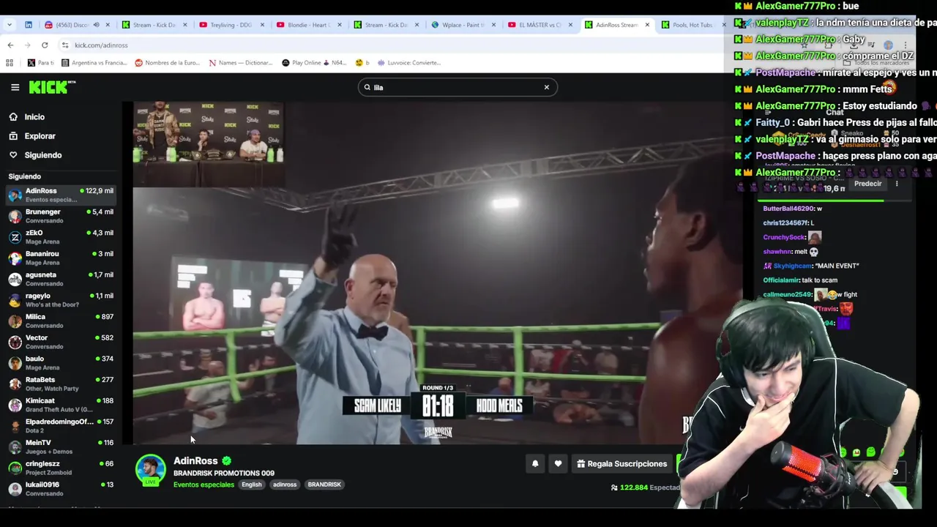Screen dimensions: 937x527
Task: Click the site info icon in the address bar
Action: 65,45
